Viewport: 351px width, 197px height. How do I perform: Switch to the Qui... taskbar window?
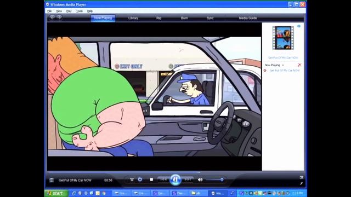click(160, 193)
